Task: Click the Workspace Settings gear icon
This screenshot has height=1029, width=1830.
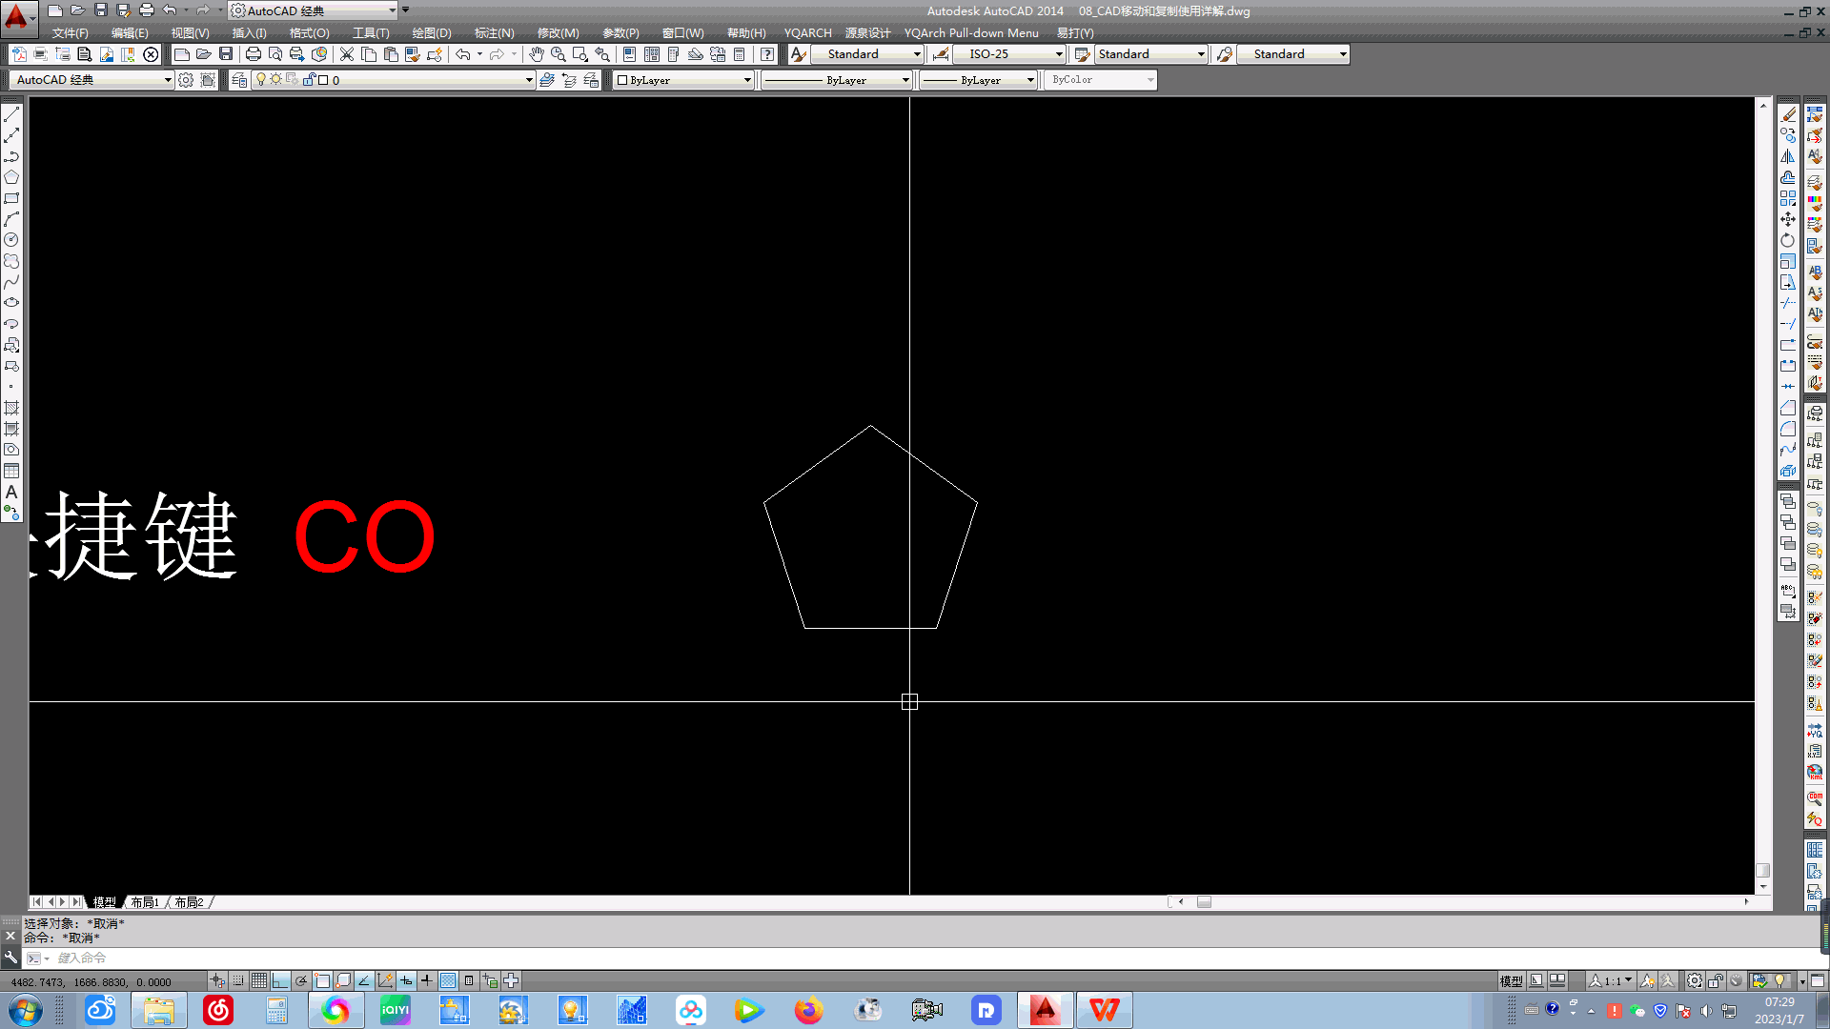Action: pyautogui.click(x=186, y=80)
